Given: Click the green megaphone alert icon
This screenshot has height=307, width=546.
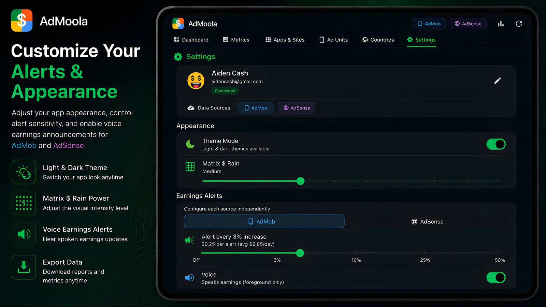Looking at the screenshot, I should [x=189, y=240].
